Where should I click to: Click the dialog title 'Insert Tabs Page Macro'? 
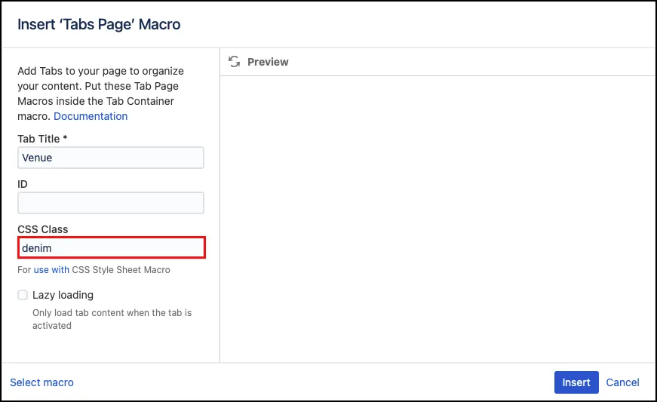pyautogui.click(x=99, y=24)
